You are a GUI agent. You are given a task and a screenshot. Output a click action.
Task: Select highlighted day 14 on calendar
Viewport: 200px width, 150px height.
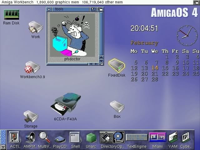155,68
